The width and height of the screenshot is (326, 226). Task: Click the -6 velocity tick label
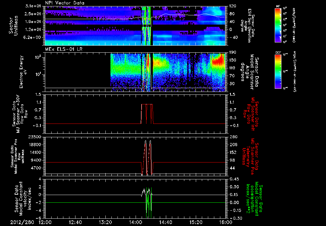[39, 218]
